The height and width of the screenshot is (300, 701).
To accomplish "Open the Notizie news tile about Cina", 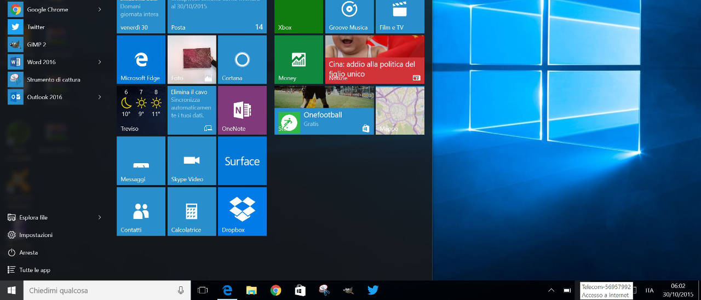I will 375,60.
